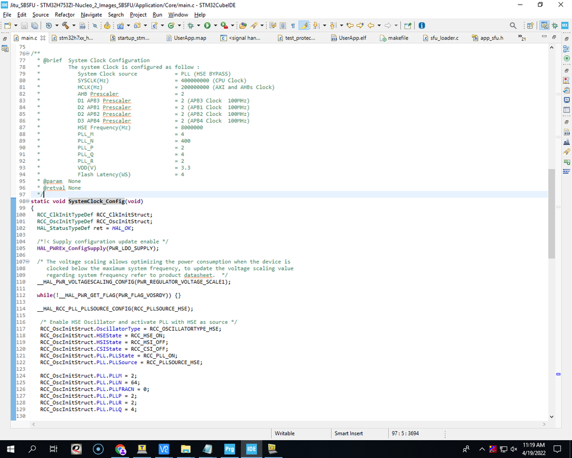Open the Refactor menu
The height and width of the screenshot is (458, 572).
[65, 14]
